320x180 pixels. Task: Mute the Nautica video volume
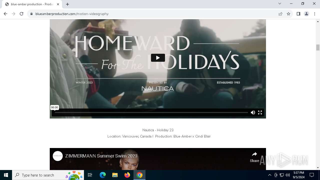coord(253,112)
